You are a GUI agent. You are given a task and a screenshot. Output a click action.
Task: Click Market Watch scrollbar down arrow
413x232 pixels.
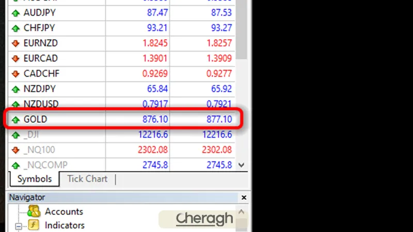(x=242, y=165)
